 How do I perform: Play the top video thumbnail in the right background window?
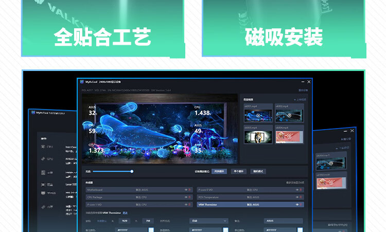331,164
